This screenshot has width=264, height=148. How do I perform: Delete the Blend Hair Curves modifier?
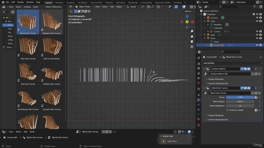(256, 88)
